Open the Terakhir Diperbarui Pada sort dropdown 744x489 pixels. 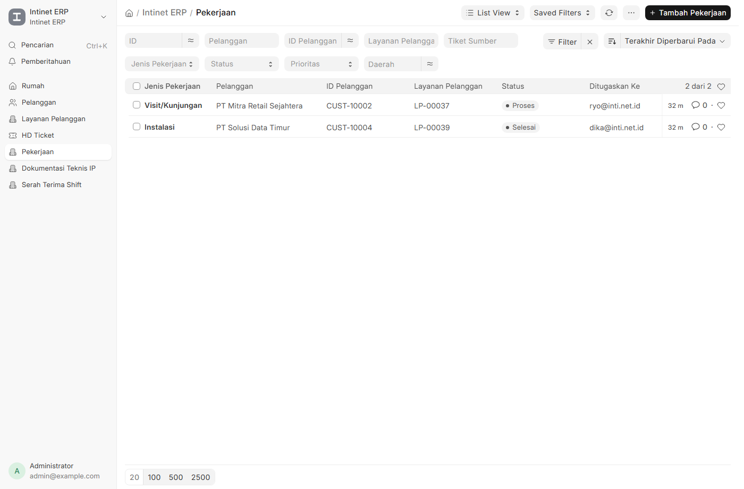click(x=675, y=41)
